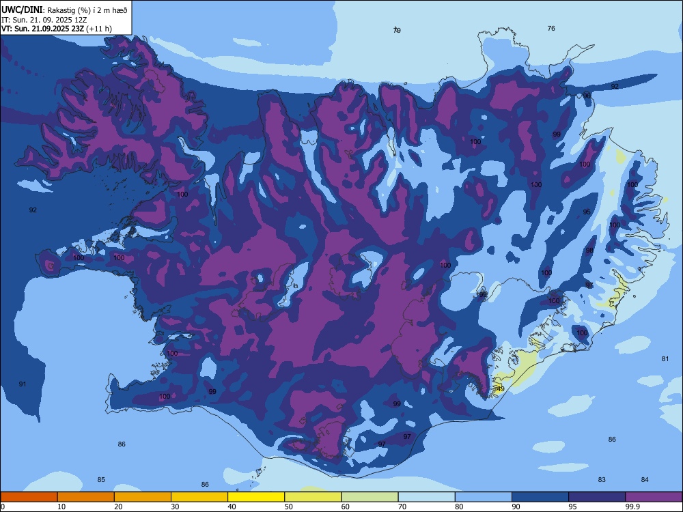Viewport: 683px width, 512px height.
Task: Click the 'UWC/DINI' model title
Action: [x=21, y=10]
